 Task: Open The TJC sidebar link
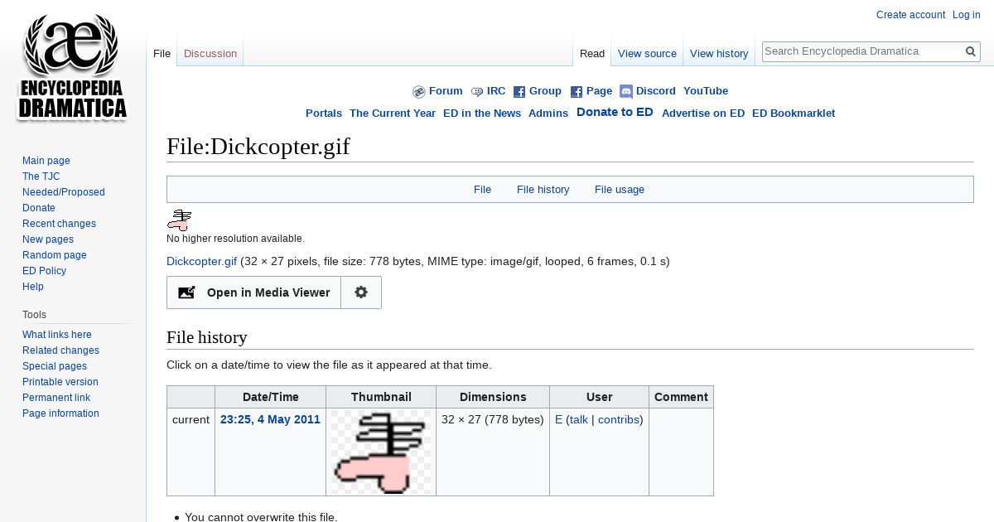coord(41,176)
